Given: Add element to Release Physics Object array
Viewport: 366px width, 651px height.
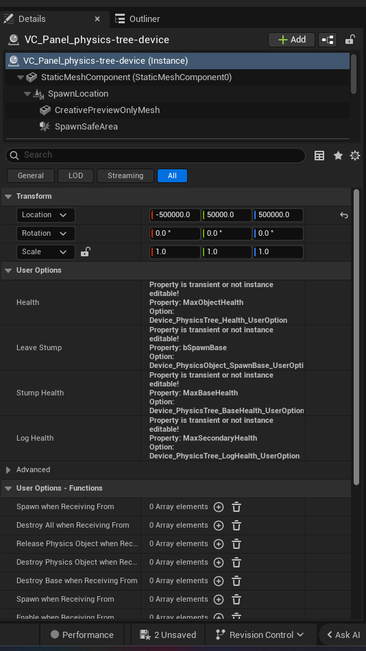Looking at the screenshot, I should pos(219,544).
